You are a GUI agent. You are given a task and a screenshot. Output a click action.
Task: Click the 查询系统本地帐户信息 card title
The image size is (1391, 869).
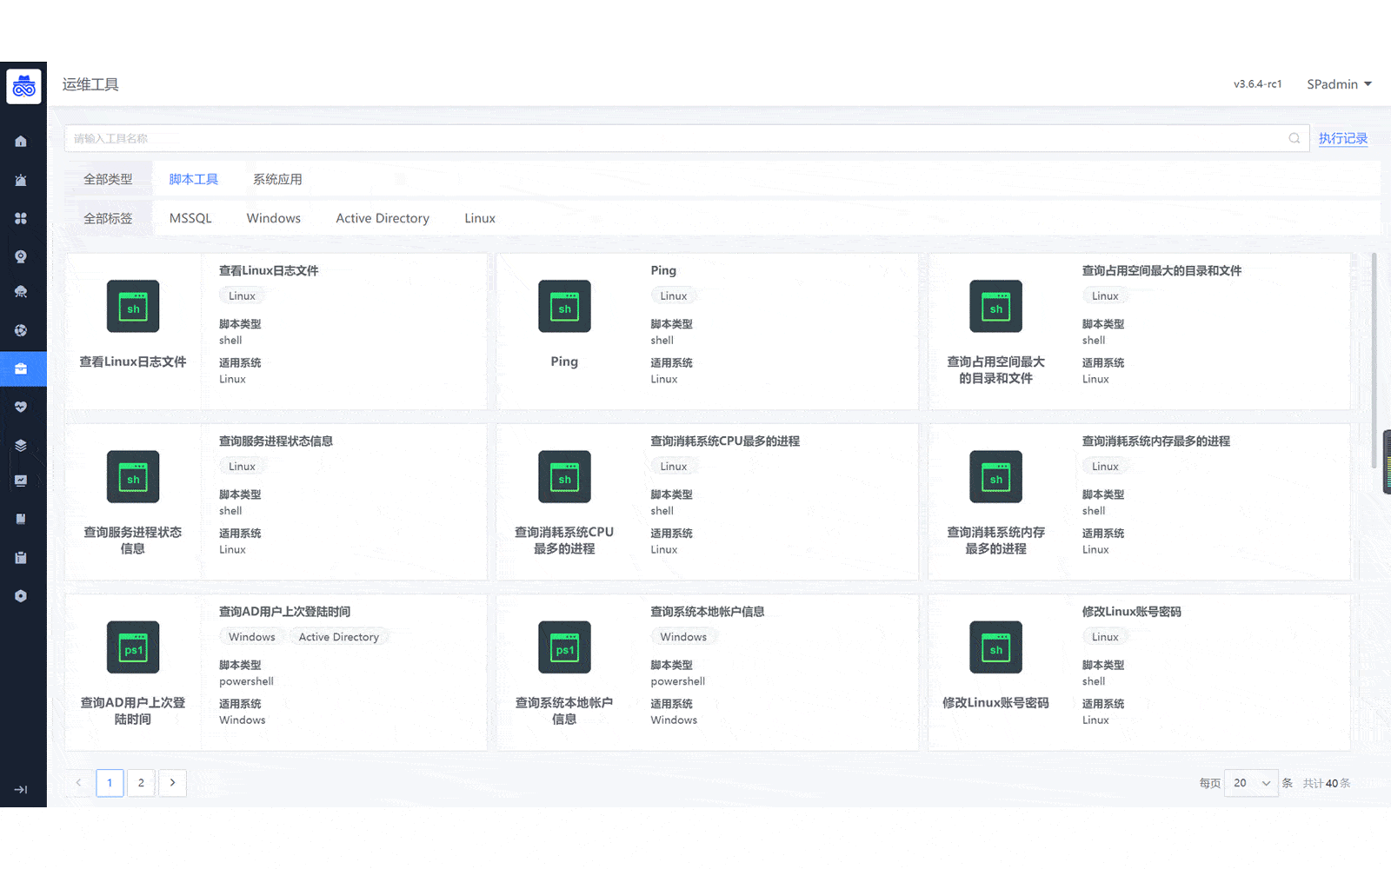coord(708,611)
